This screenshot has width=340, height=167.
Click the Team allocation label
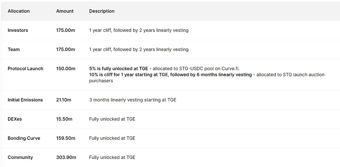14,49
